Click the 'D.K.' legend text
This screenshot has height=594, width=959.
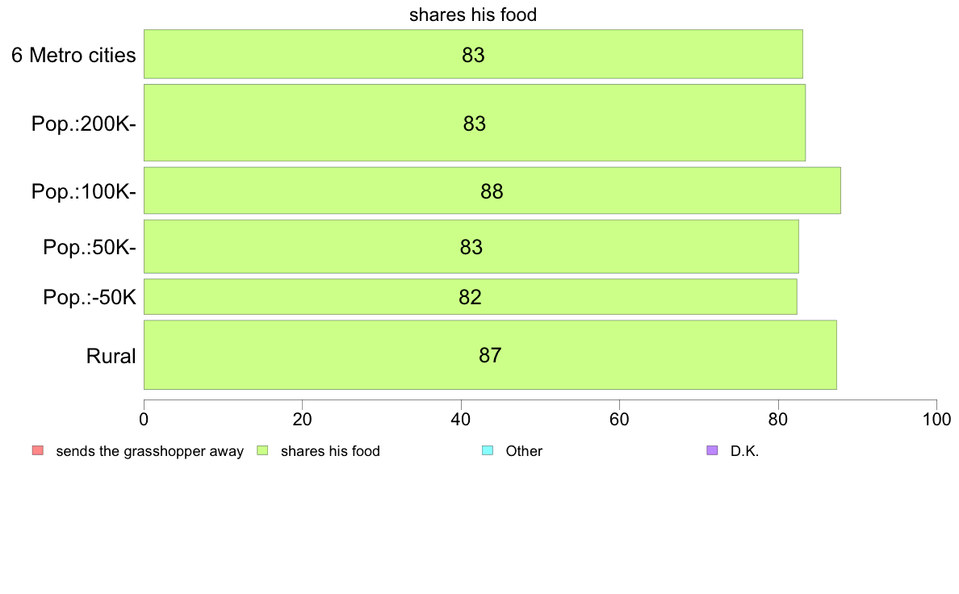click(744, 451)
